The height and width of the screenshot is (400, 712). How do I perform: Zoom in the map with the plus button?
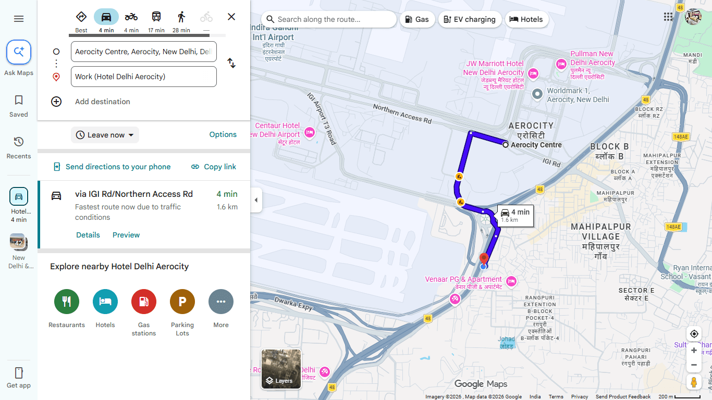694,351
